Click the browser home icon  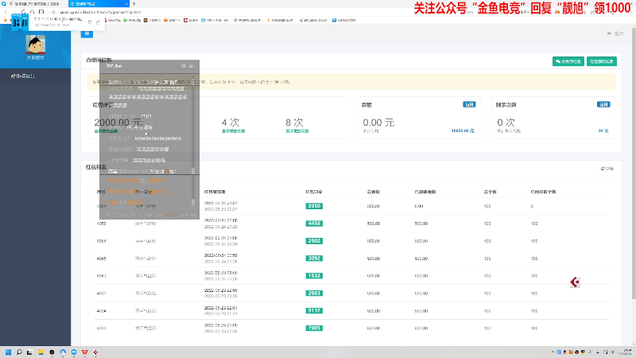32,12
